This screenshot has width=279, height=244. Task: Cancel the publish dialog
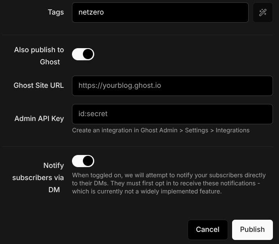(208, 229)
